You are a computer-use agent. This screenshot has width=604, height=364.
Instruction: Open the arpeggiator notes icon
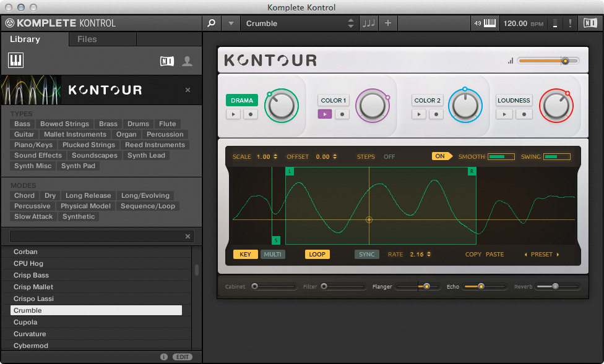[369, 23]
